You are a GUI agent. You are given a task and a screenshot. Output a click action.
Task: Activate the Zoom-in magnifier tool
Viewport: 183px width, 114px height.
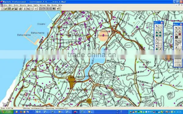(176, 41)
